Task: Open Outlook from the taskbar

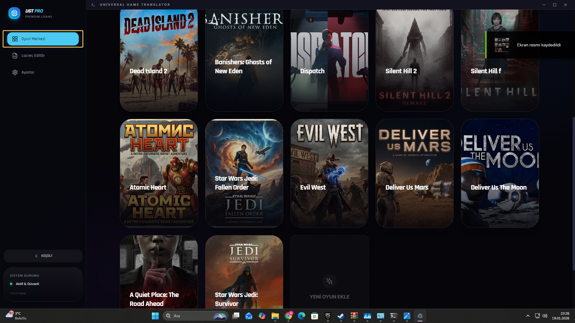Action: pos(249,316)
